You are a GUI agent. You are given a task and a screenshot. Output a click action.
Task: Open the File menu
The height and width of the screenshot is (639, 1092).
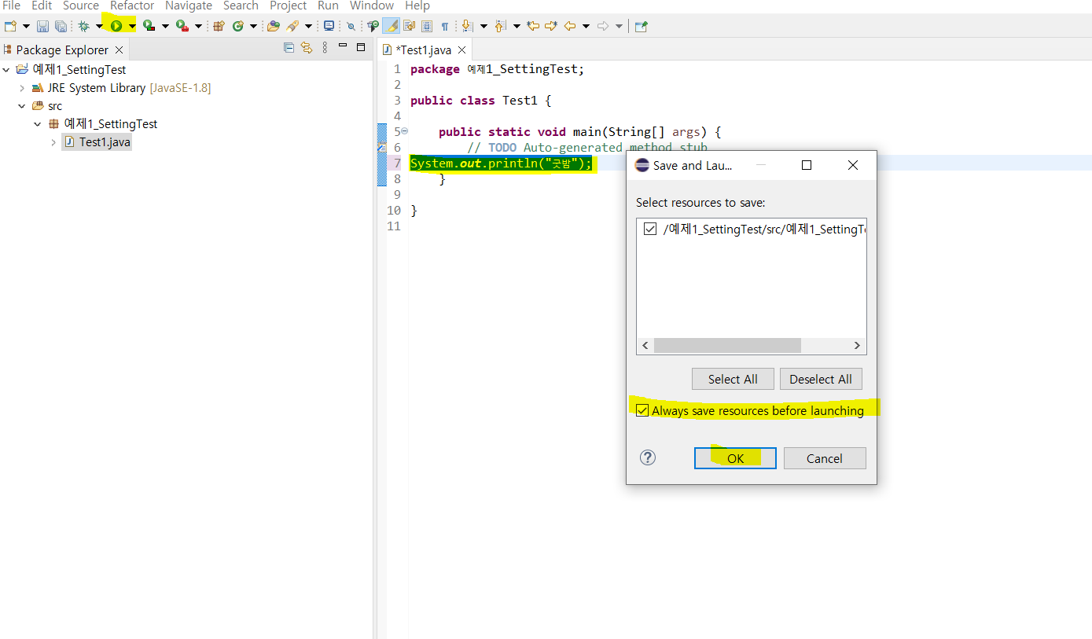click(11, 6)
